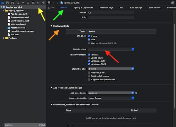This screenshot has width=176, height=127.
Task: Uncheck the iPad device checkbox
Action: click(89, 39)
